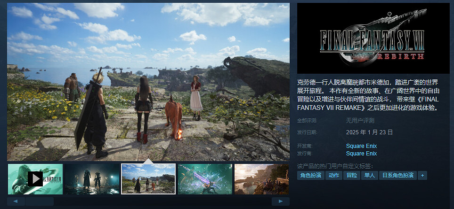The height and width of the screenshot is (209, 454).
Task: Click the 动作 tag
Action: (334, 175)
